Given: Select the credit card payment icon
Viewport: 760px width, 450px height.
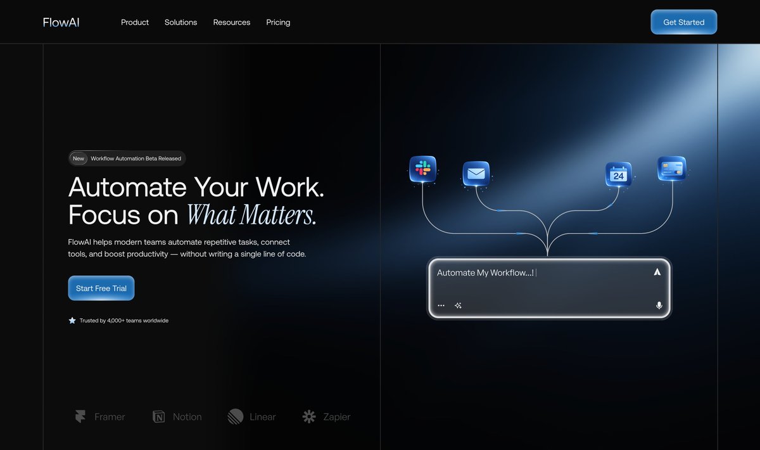Looking at the screenshot, I should [x=671, y=169].
